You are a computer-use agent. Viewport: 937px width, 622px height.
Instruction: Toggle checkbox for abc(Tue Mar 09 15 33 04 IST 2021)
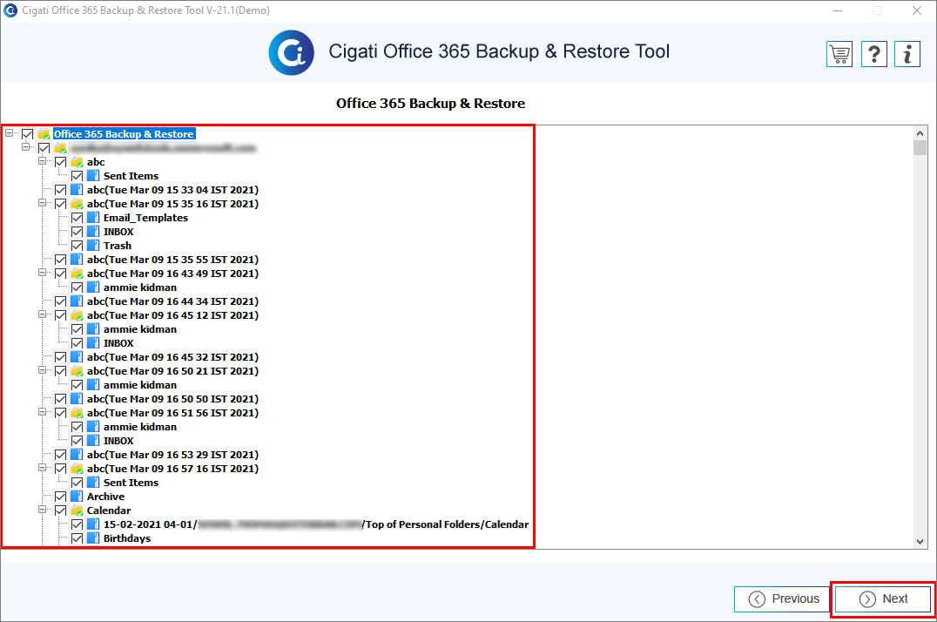pyautogui.click(x=60, y=190)
